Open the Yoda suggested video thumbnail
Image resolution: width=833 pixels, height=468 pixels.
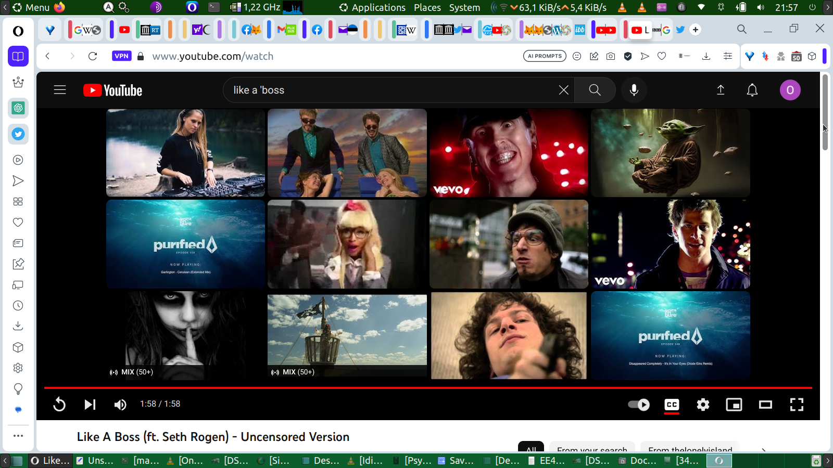[x=670, y=153]
